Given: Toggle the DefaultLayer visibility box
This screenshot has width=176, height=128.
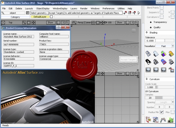Looking at the screenshot, I should (x=51, y=17).
